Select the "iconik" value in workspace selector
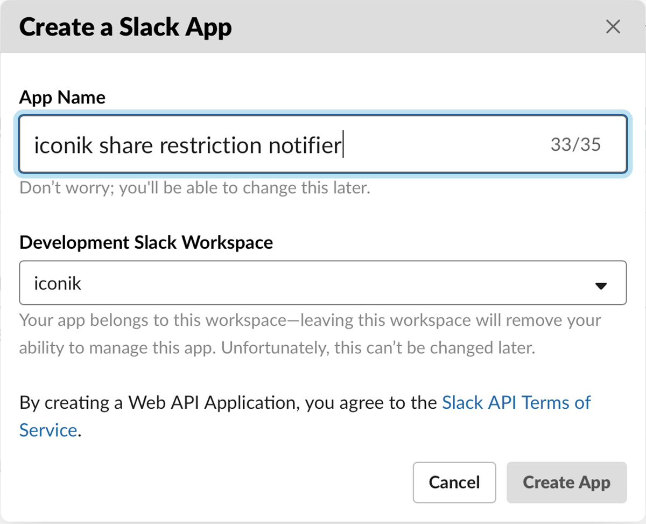The width and height of the screenshot is (646, 524). (x=58, y=283)
